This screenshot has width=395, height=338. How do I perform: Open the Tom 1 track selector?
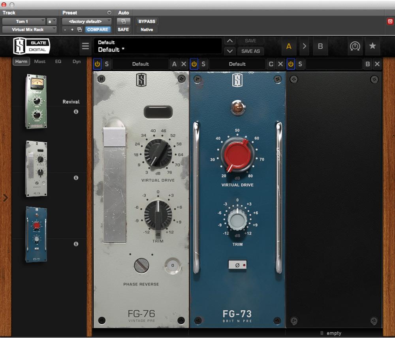click(x=24, y=21)
